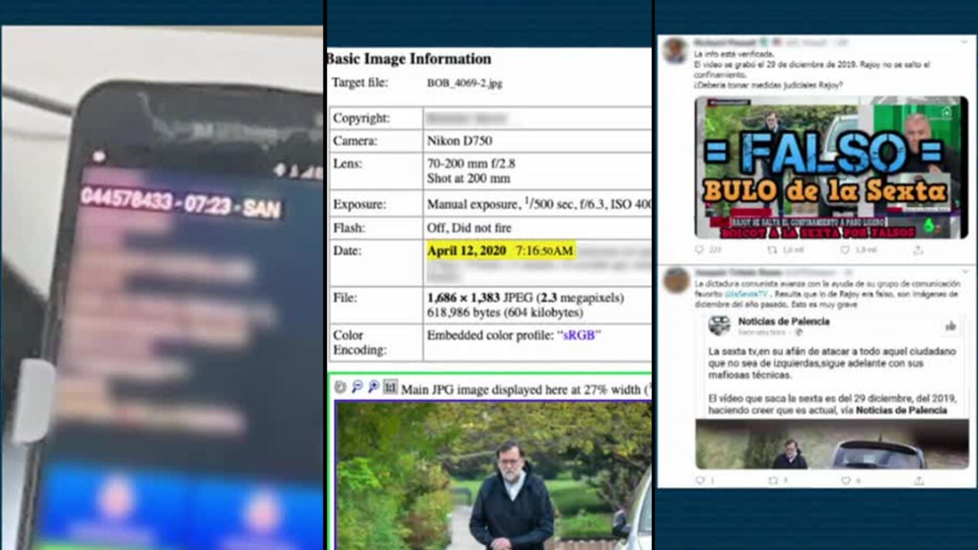Click the 1:1 actual size icon
Viewport: 978px width, 550px height.
pos(390,387)
